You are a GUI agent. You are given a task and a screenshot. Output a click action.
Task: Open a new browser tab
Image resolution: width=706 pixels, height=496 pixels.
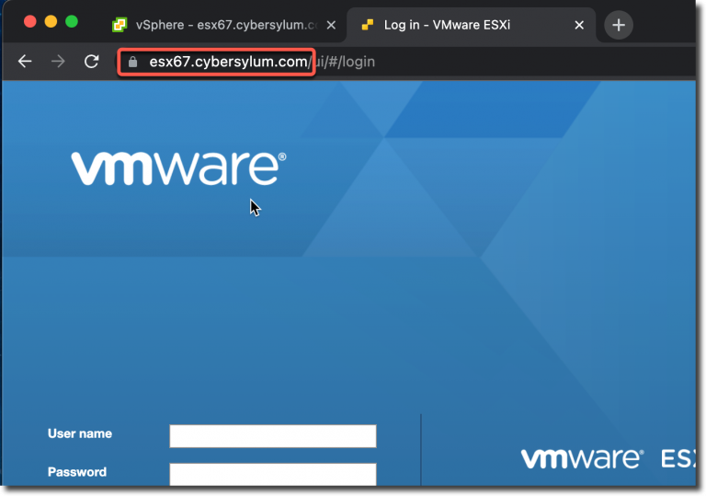click(x=618, y=25)
